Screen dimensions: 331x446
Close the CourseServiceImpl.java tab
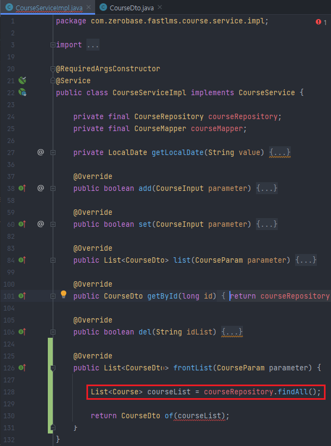pos(88,7)
